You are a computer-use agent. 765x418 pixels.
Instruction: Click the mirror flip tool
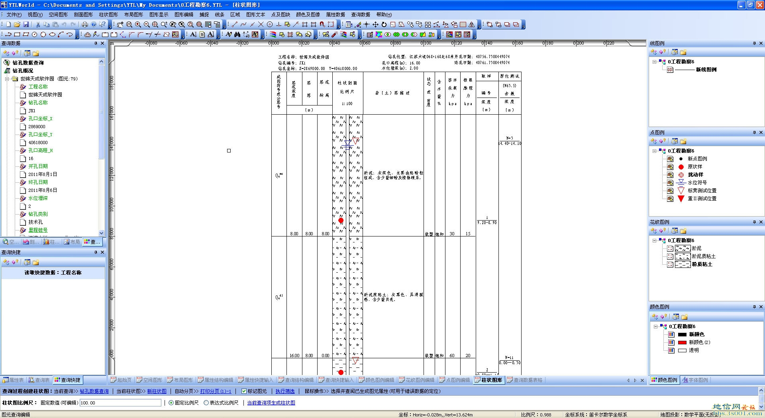click(472, 24)
